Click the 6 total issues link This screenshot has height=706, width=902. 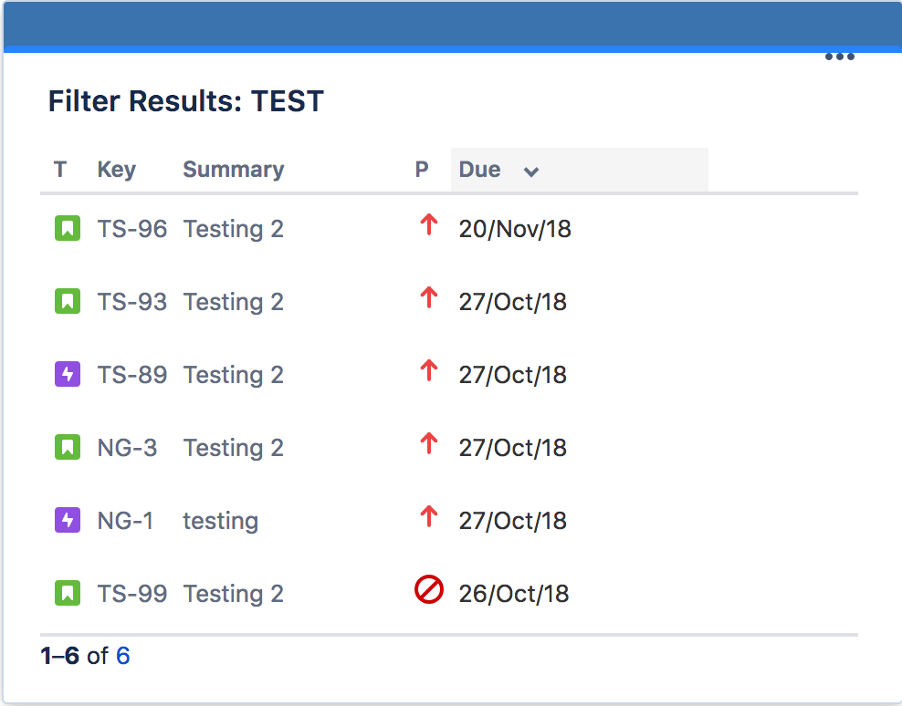pyautogui.click(x=122, y=656)
